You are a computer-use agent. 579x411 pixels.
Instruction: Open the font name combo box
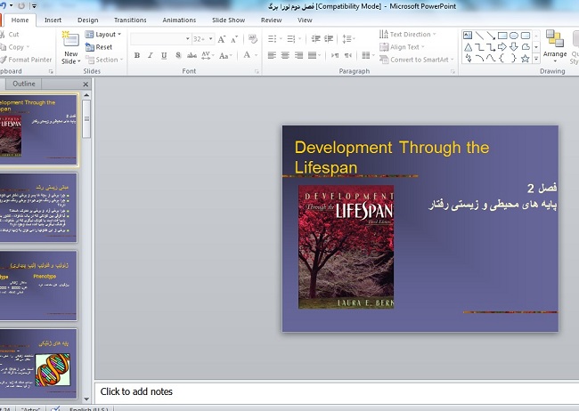161,39
